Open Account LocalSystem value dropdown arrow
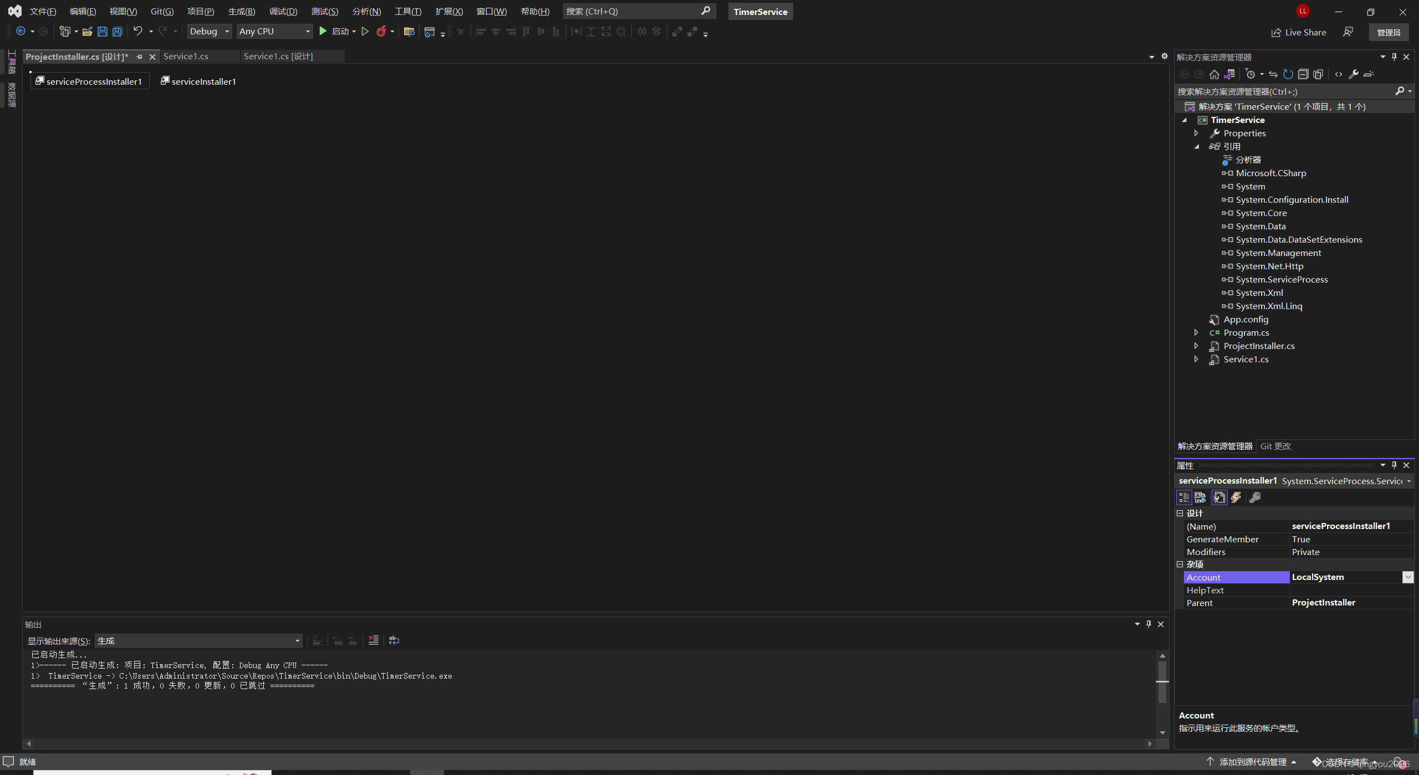 tap(1407, 577)
